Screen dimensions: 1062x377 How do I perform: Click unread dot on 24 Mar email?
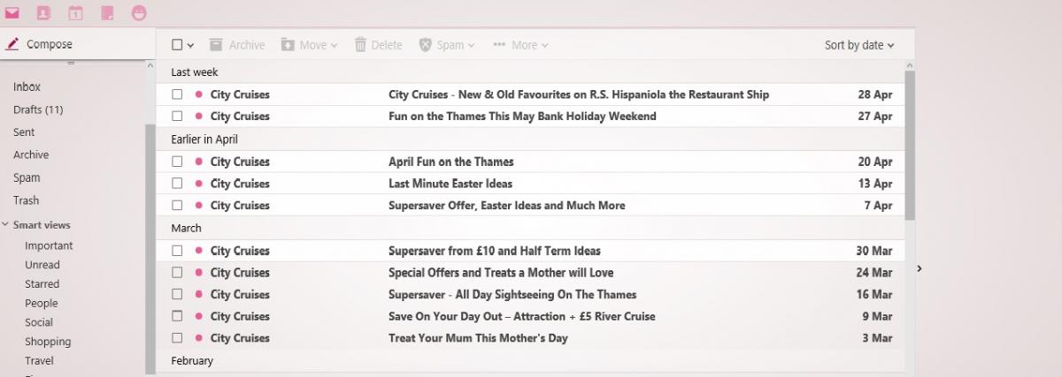(199, 273)
